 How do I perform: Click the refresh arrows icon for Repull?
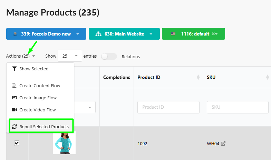point(14,127)
